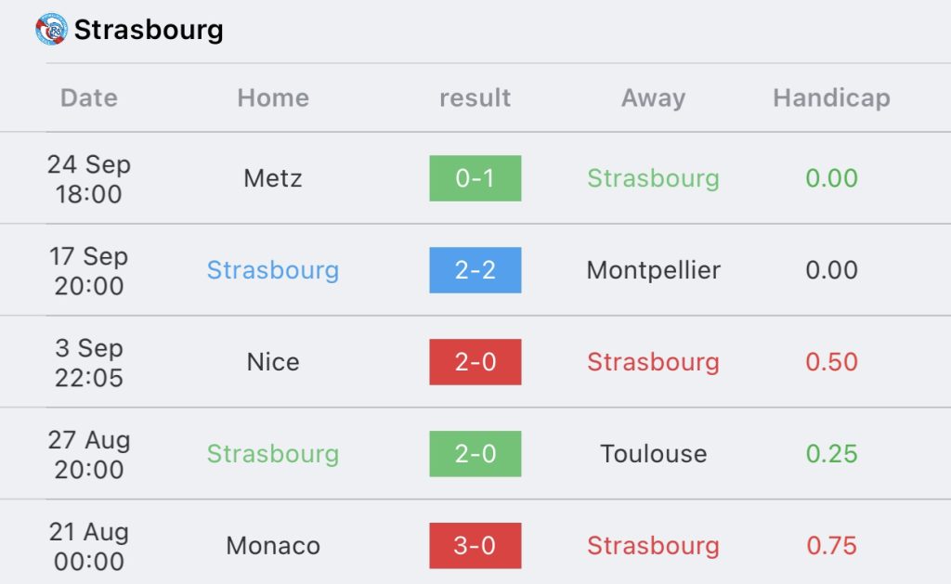Click green Strasbourg in the Metz row
Screen dimensions: 951x584
pyautogui.click(x=653, y=178)
